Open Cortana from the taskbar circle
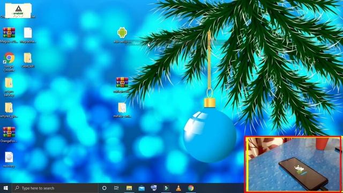 [x=105, y=188]
